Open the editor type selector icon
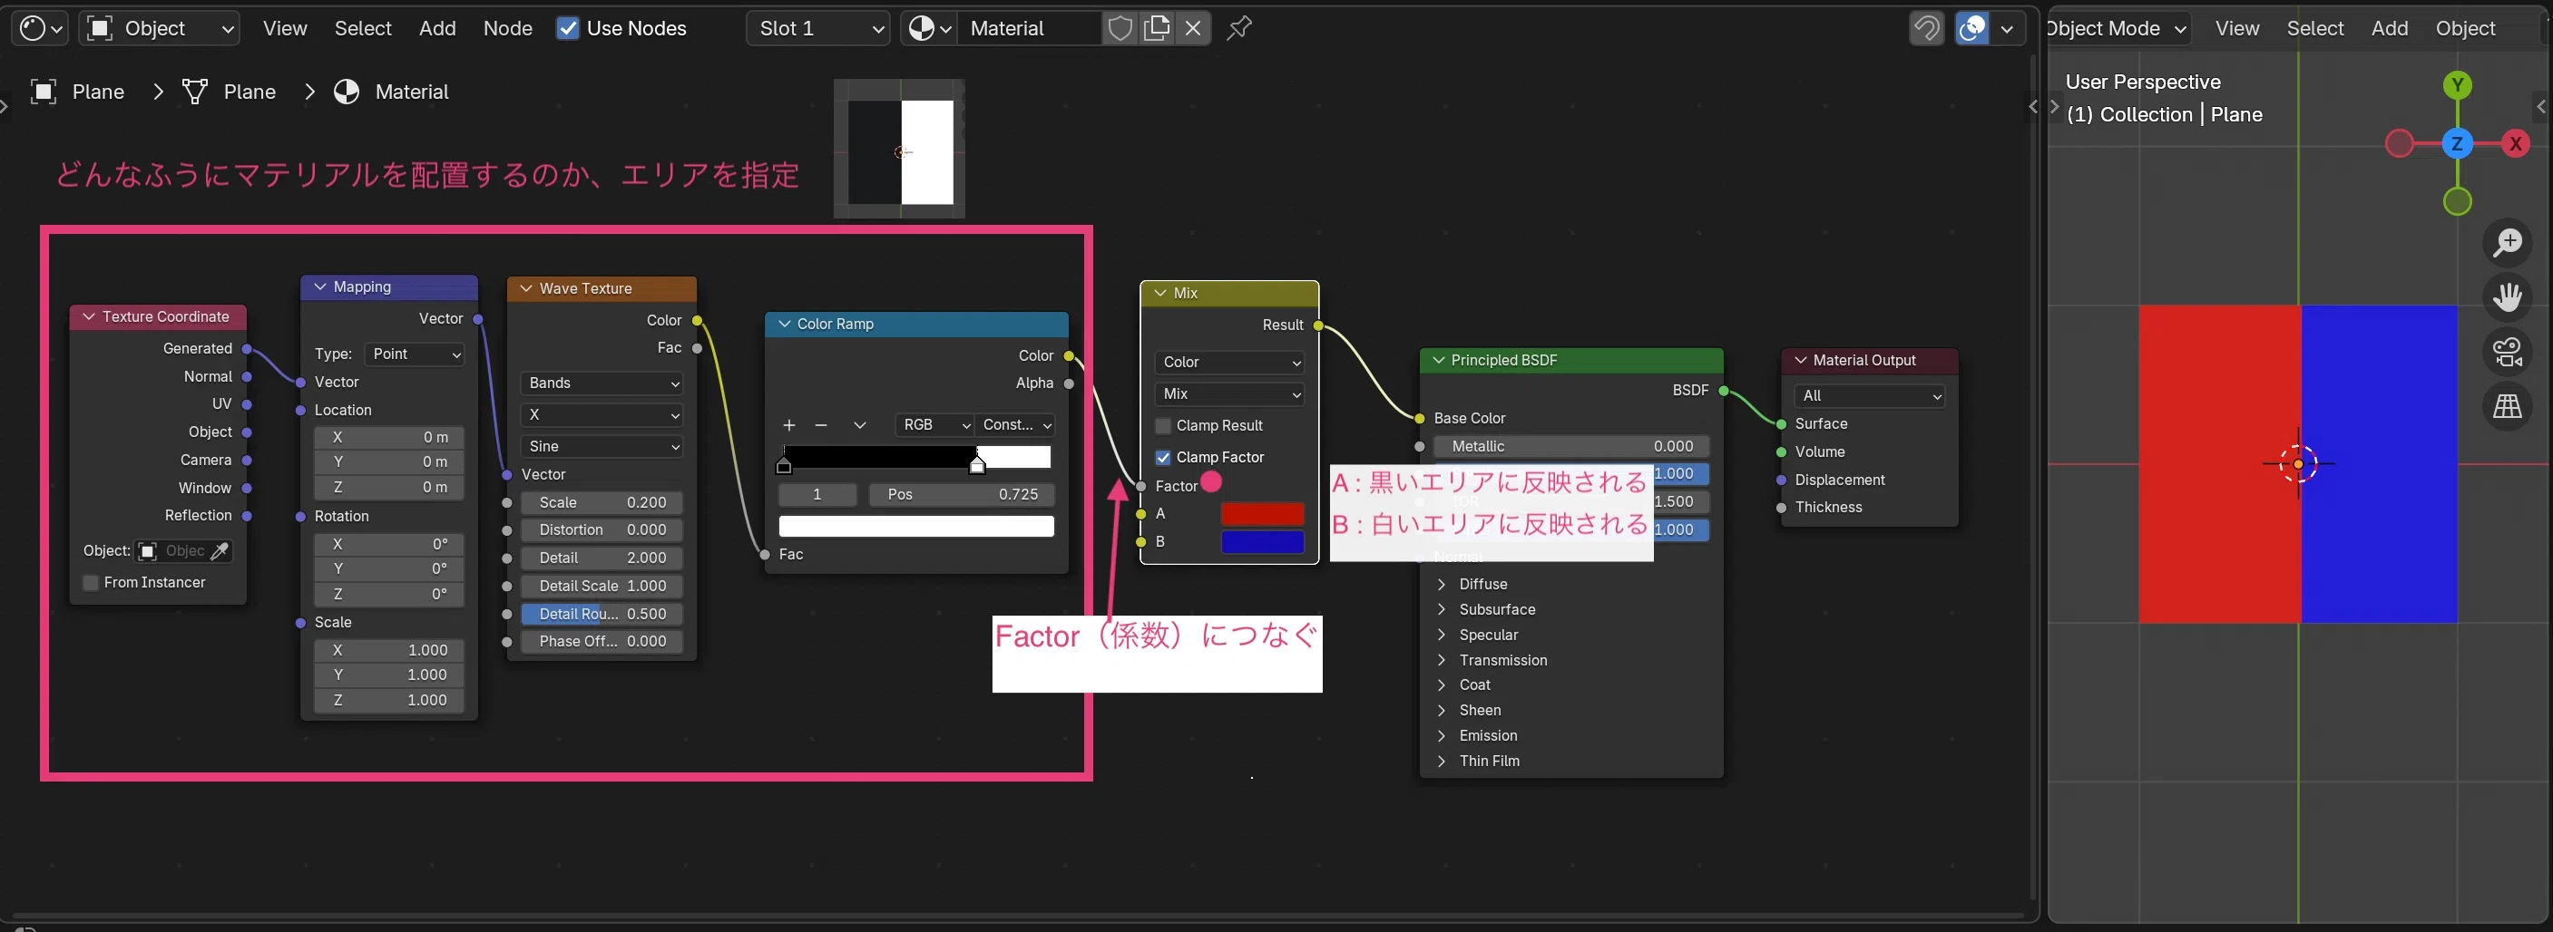This screenshot has height=932, width=2553. [41, 28]
